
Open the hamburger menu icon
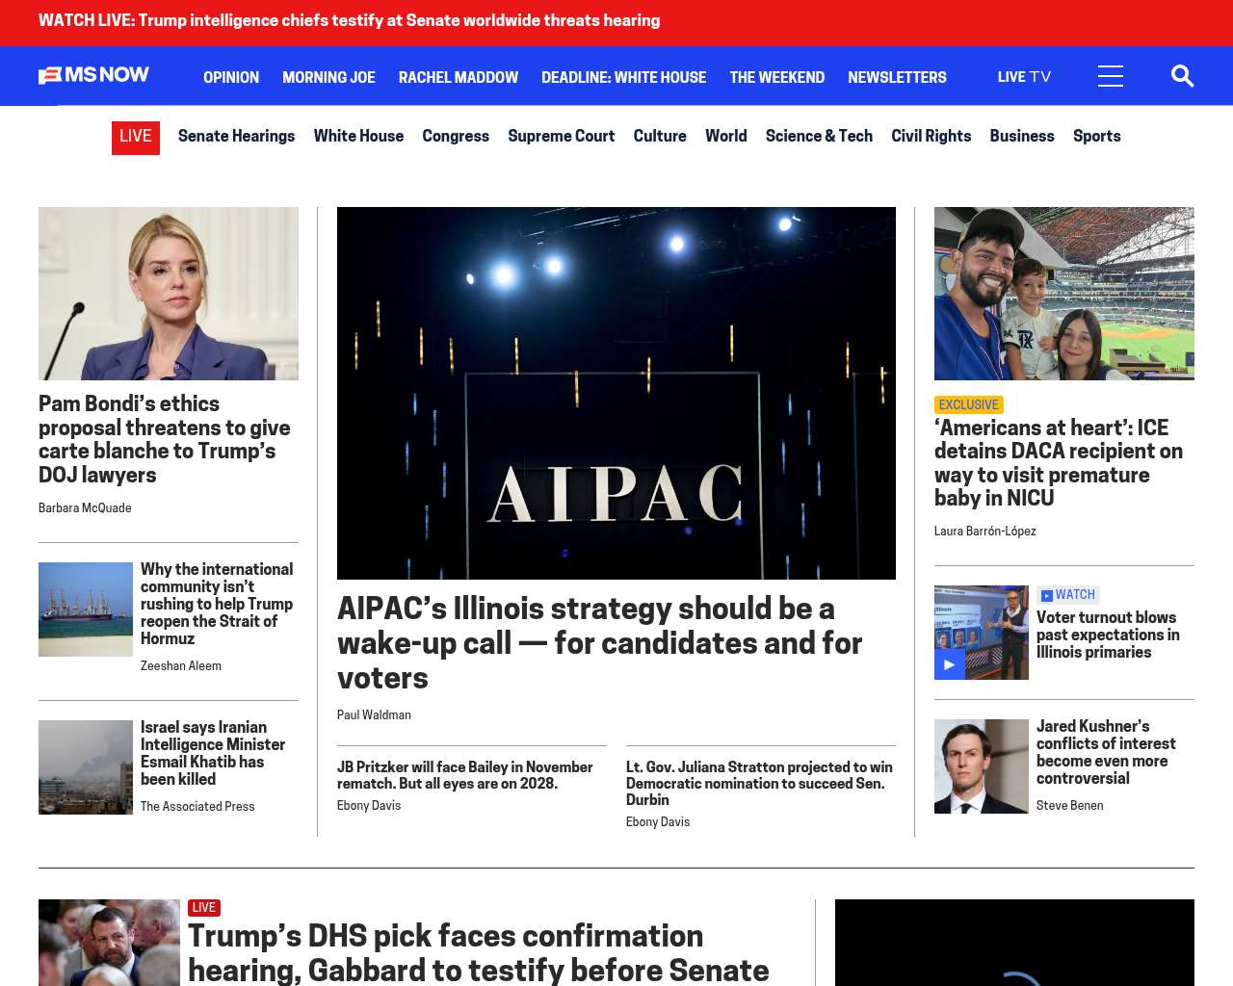(1110, 76)
